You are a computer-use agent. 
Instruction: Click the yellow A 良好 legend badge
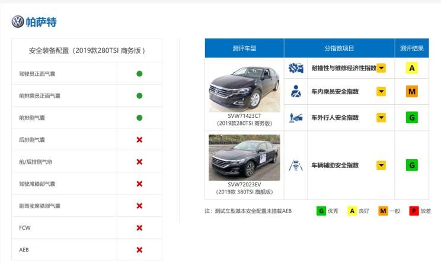(352, 211)
